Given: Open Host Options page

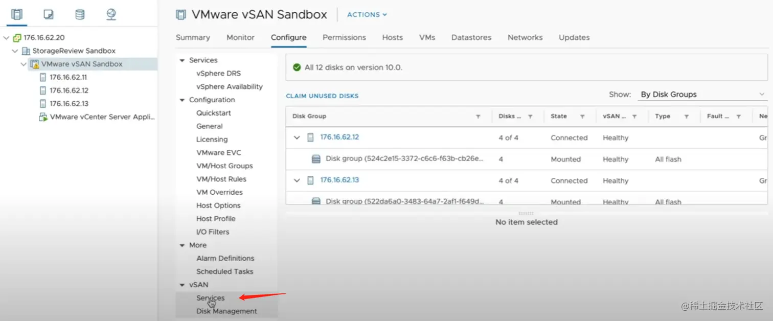Looking at the screenshot, I should coord(218,205).
